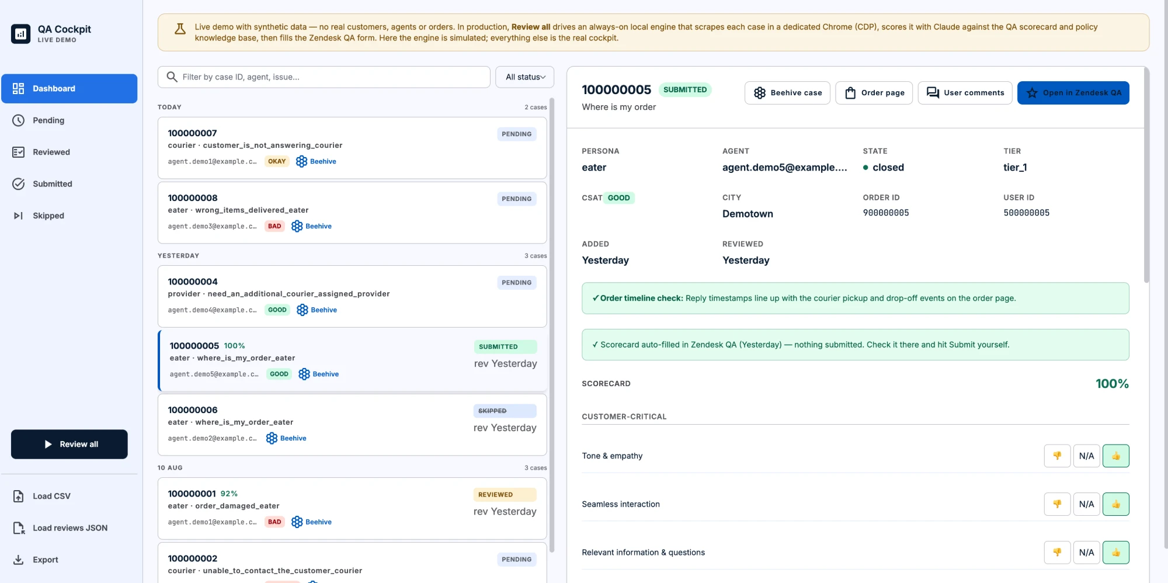Mark Seamless interaction as N/A
1168x583 pixels.
[x=1086, y=504]
